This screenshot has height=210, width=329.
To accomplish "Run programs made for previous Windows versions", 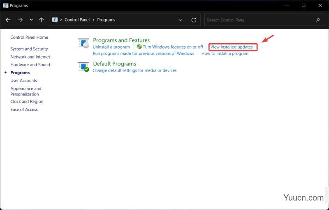I will 143,54.
